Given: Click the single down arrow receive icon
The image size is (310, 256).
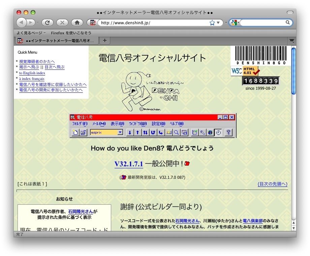Looking at the screenshot, I should click(130, 132).
